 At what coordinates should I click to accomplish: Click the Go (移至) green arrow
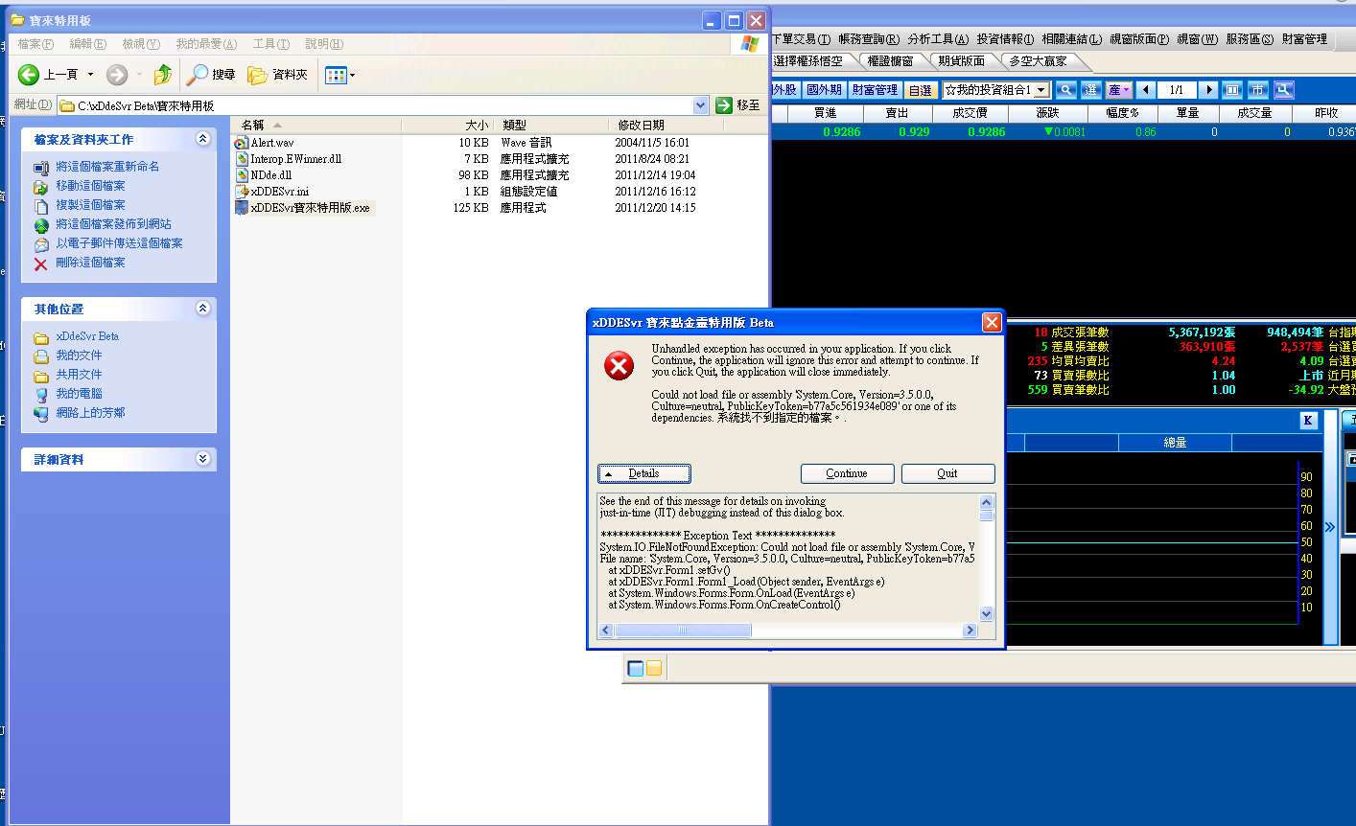[724, 105]
